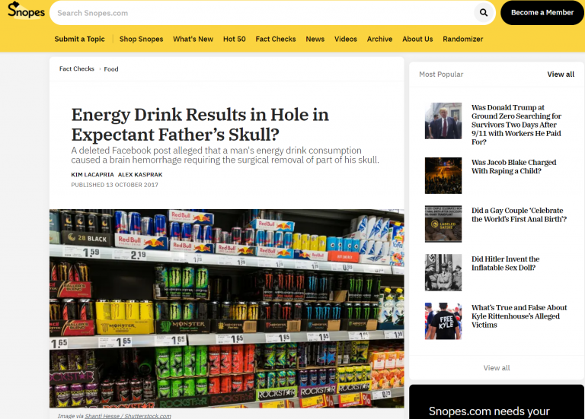Image resolution: width=585 pixels, height=419 pixels.
Task: Open author Alex Kasprak's page
Action: pyautogui.click(x=140, y=175)
